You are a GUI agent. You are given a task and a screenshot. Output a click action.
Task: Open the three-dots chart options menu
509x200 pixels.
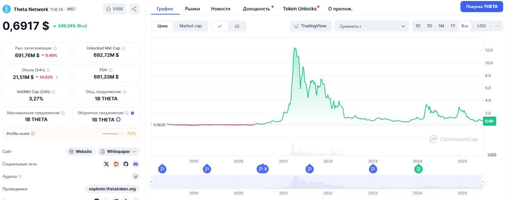point(497,26)
